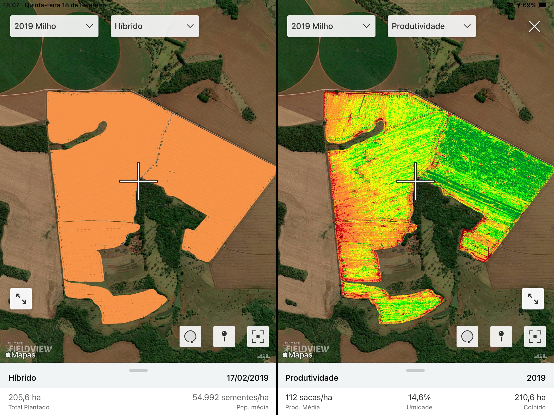Drop a pin on the left map
Screen dimensions: 554x415
pyautogui.click(x=224, y=336)
